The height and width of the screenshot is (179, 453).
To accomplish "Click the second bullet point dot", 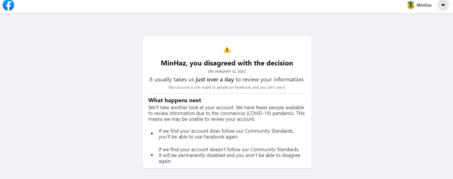I will (152, 155).
